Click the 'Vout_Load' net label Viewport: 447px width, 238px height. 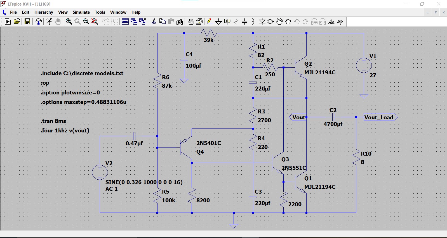[x=381, y=117]
